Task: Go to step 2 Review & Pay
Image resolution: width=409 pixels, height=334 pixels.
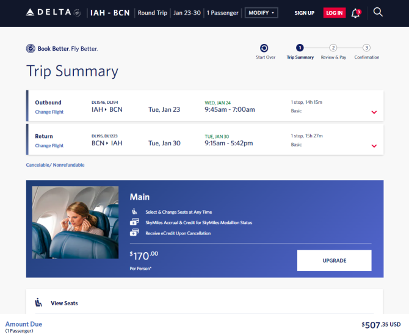Action: [x=333, y=52]
